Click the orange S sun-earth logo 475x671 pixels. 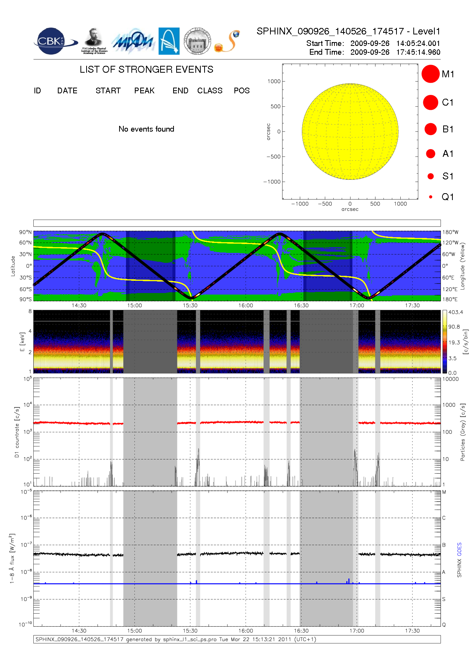click(228, 41)
